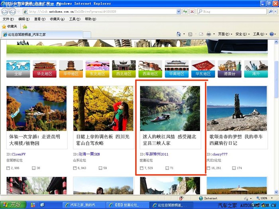The image size is (279, 209).
Task: Open the 安全 (Safety) dropdown menu
Action: click(x=242, y=34)
